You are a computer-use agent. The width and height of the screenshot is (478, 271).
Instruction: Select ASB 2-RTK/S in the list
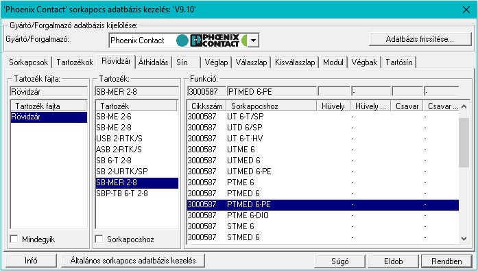137,150
